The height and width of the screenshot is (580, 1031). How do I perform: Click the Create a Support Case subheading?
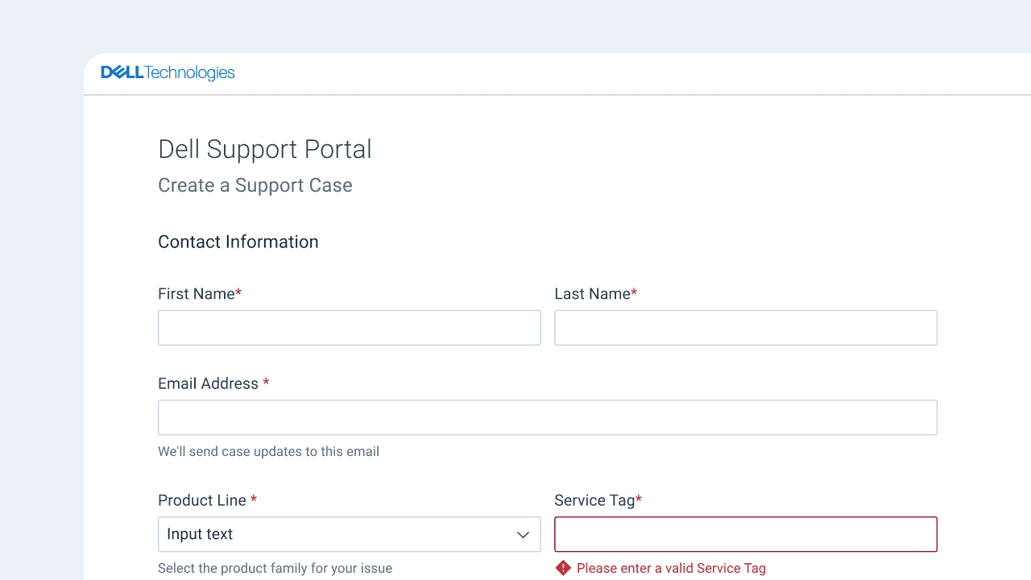[x=255, y=185]
